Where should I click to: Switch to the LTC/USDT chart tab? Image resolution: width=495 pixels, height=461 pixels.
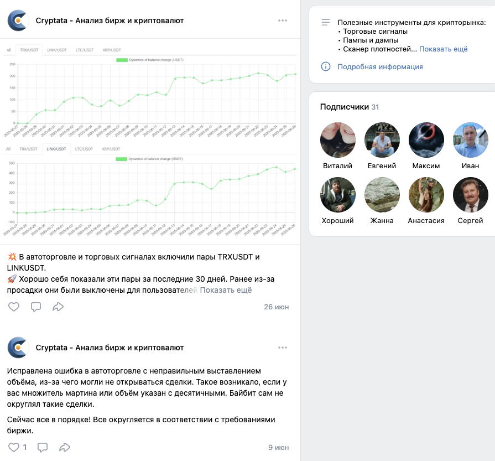point(86,49)
